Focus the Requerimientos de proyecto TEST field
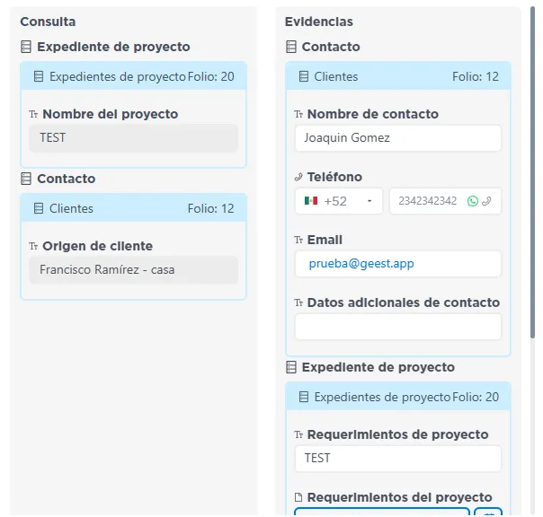This screenshot has height=517, width=543. coord(397,458)
